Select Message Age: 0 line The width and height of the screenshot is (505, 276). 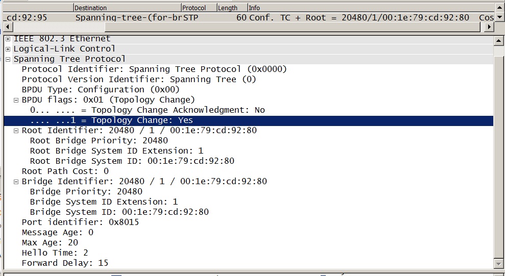(57, 233)
